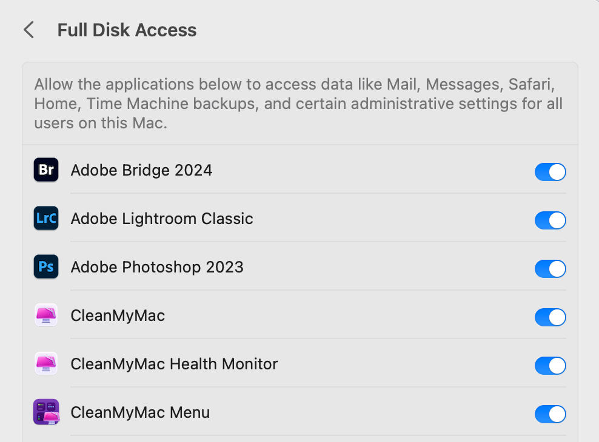
Task: Select the CleanMyMac Health Monitor name
Action: point(174,364)
